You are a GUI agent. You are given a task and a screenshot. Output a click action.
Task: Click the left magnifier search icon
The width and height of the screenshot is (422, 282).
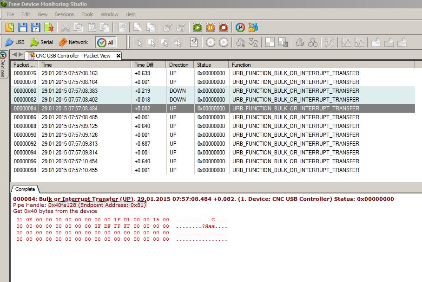(167, 27)
